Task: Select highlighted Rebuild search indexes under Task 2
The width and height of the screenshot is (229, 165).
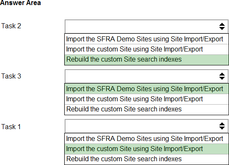Action: coord(147,60)
